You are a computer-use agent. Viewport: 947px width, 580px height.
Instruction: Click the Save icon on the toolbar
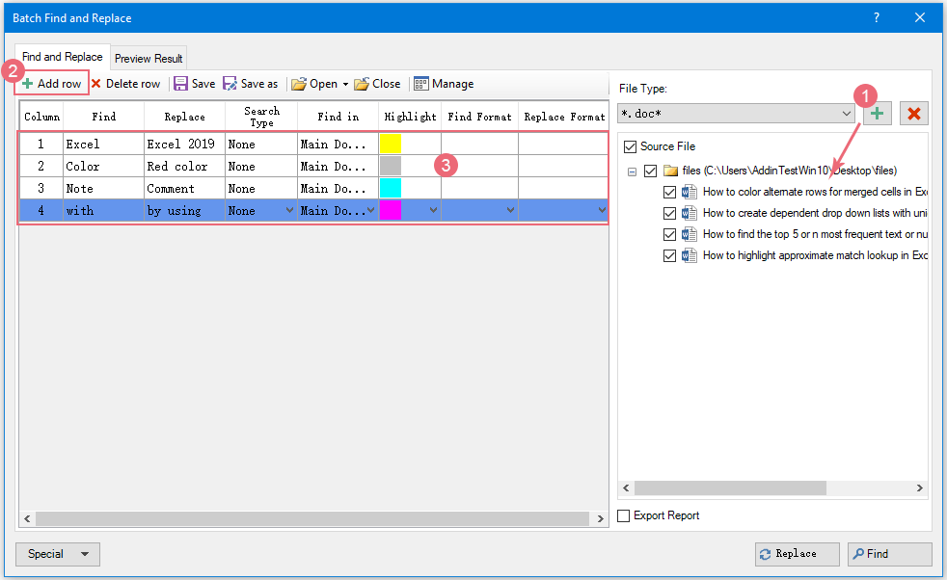click(x=180, y=83)
